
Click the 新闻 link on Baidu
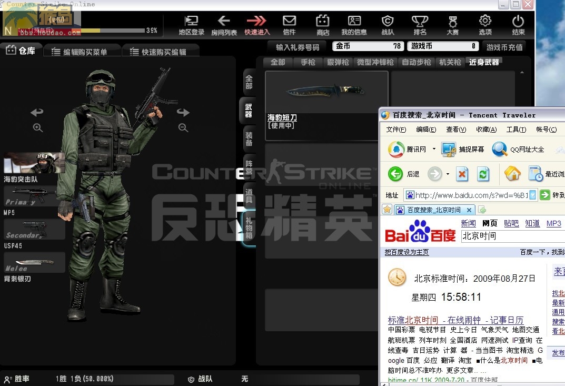click(468, 223)
